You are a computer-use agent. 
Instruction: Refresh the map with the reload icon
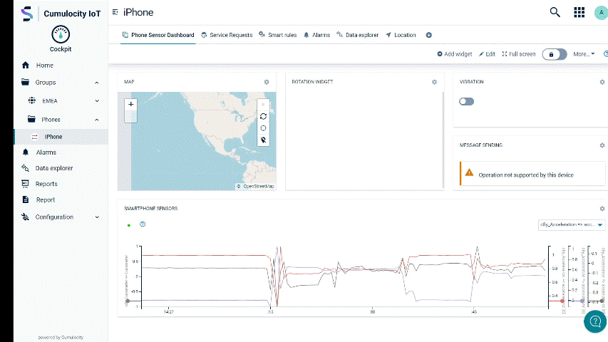[263, 116]
